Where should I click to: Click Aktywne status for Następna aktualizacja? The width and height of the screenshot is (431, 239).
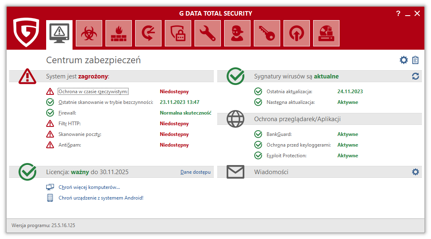(348, 102)
